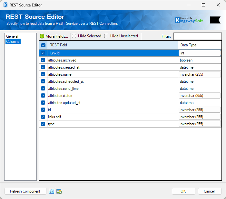Enable the Hide Unselected checkbox
226x199 pixels.
click(x=106, y=36)
